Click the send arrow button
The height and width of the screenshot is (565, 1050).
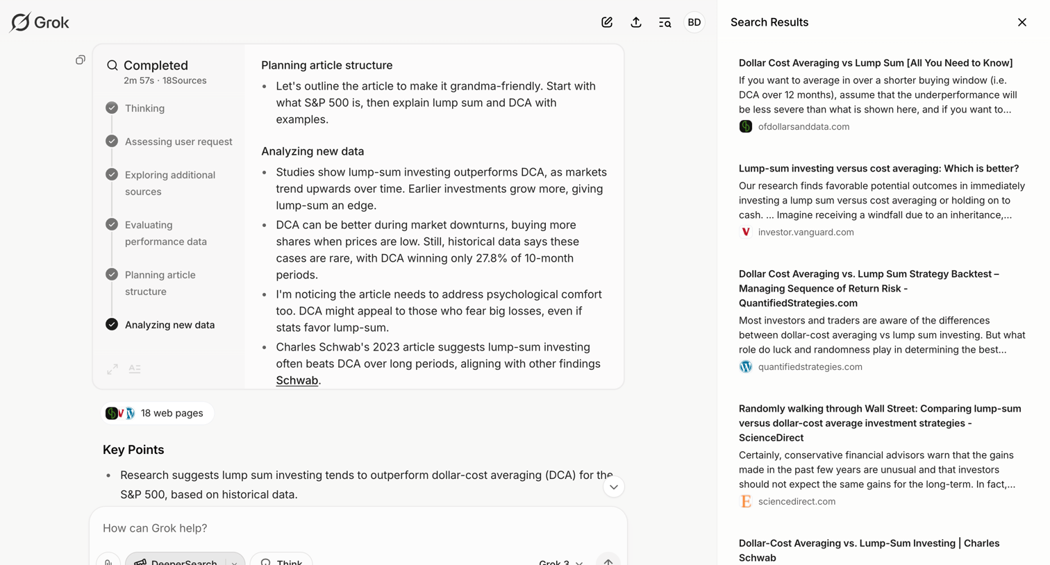(x=608, y=562)
